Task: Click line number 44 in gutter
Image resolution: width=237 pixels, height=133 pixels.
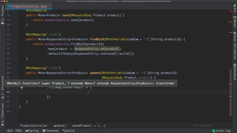Action: (x=8, y=92)
